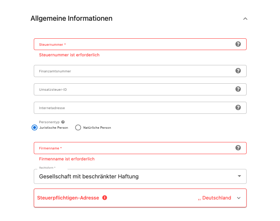Focus the Internetadresse text field
Screen dimensions: 280x221
point(140,108)
